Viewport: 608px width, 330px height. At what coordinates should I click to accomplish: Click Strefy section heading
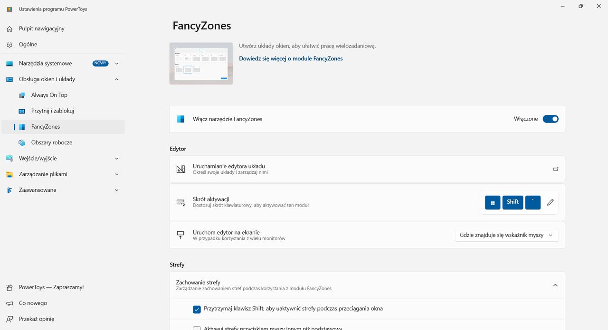coord(177,265)
